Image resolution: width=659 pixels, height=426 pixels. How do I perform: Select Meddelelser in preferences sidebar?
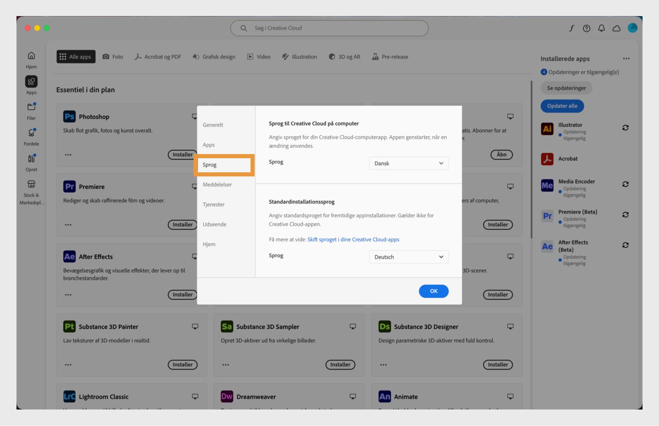coord(217,185)
